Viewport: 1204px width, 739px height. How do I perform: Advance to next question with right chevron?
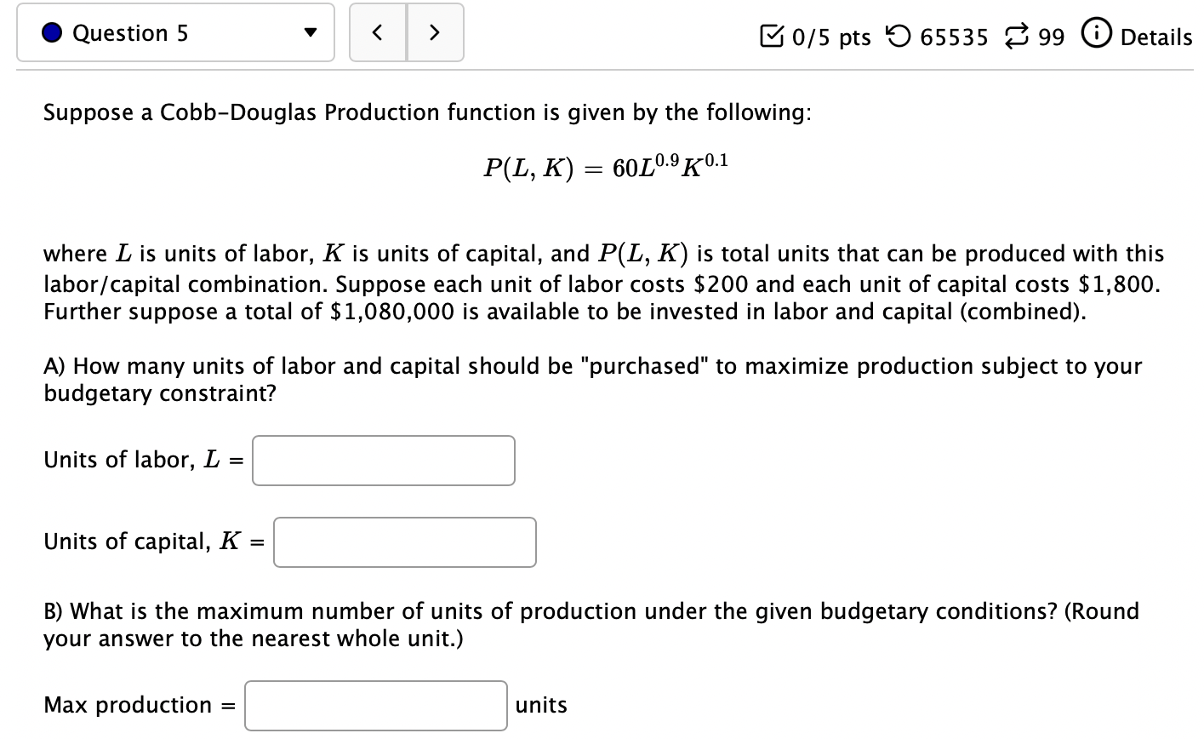click(x=435, y=32)
